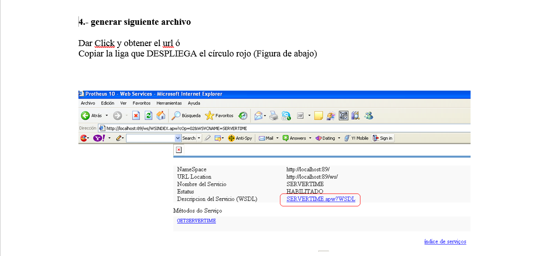The height and width of the screenshot is (256, 549).
Task: Click the Skype toolbar icon
Action: [286, 115]
